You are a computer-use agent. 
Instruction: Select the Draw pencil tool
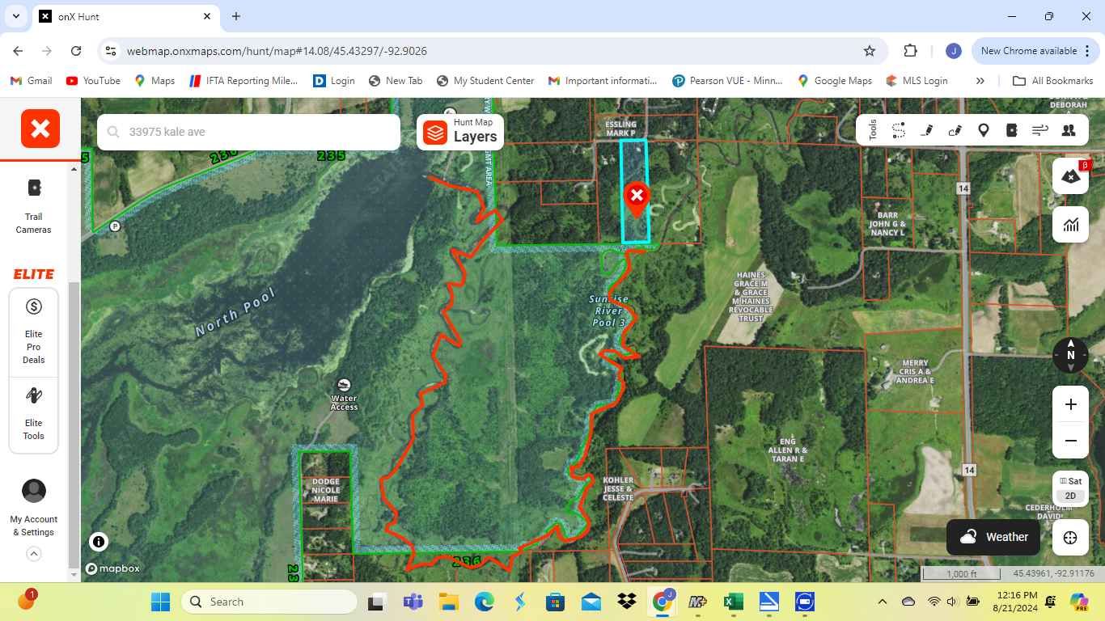[x=927, y=130]
